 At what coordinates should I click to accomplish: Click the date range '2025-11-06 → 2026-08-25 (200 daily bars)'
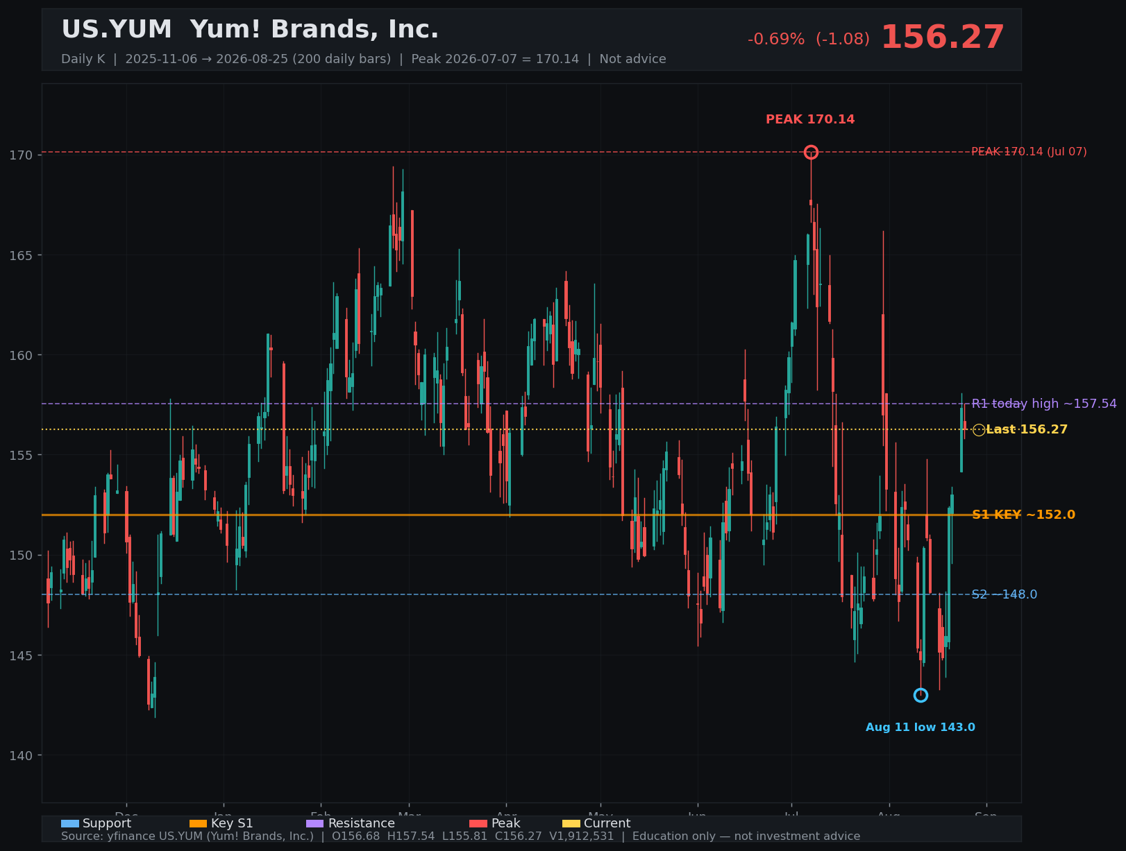(258, 59)
